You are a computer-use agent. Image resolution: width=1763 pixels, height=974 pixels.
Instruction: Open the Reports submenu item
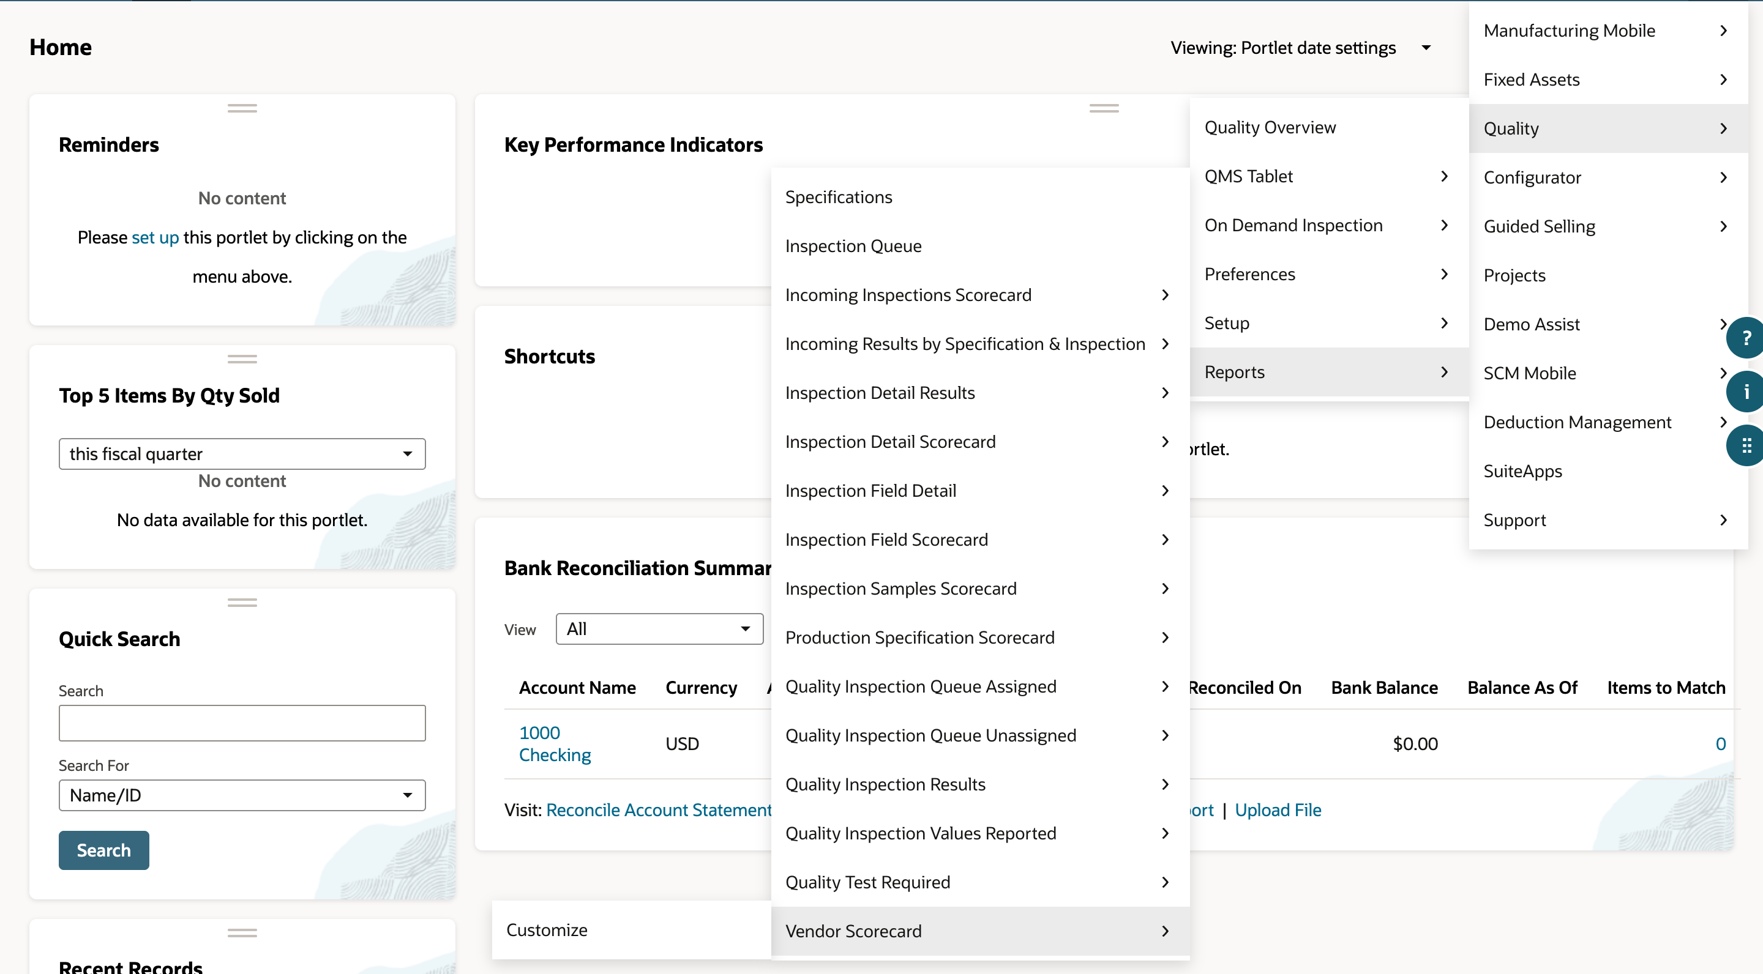(x=1329, y=373)
